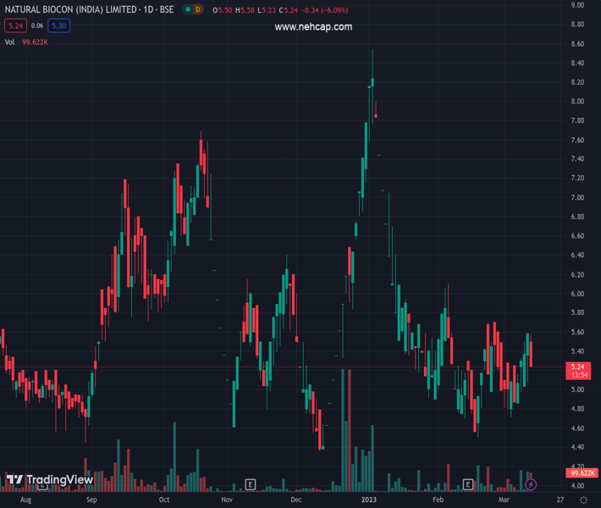Click the 99.622K volume label on price axis
The width and height of the screenshot is (601, 508).
pyautogui.click(x=581, y=472)
